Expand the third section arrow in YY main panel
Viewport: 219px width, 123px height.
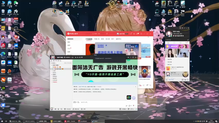coord(167,65)
